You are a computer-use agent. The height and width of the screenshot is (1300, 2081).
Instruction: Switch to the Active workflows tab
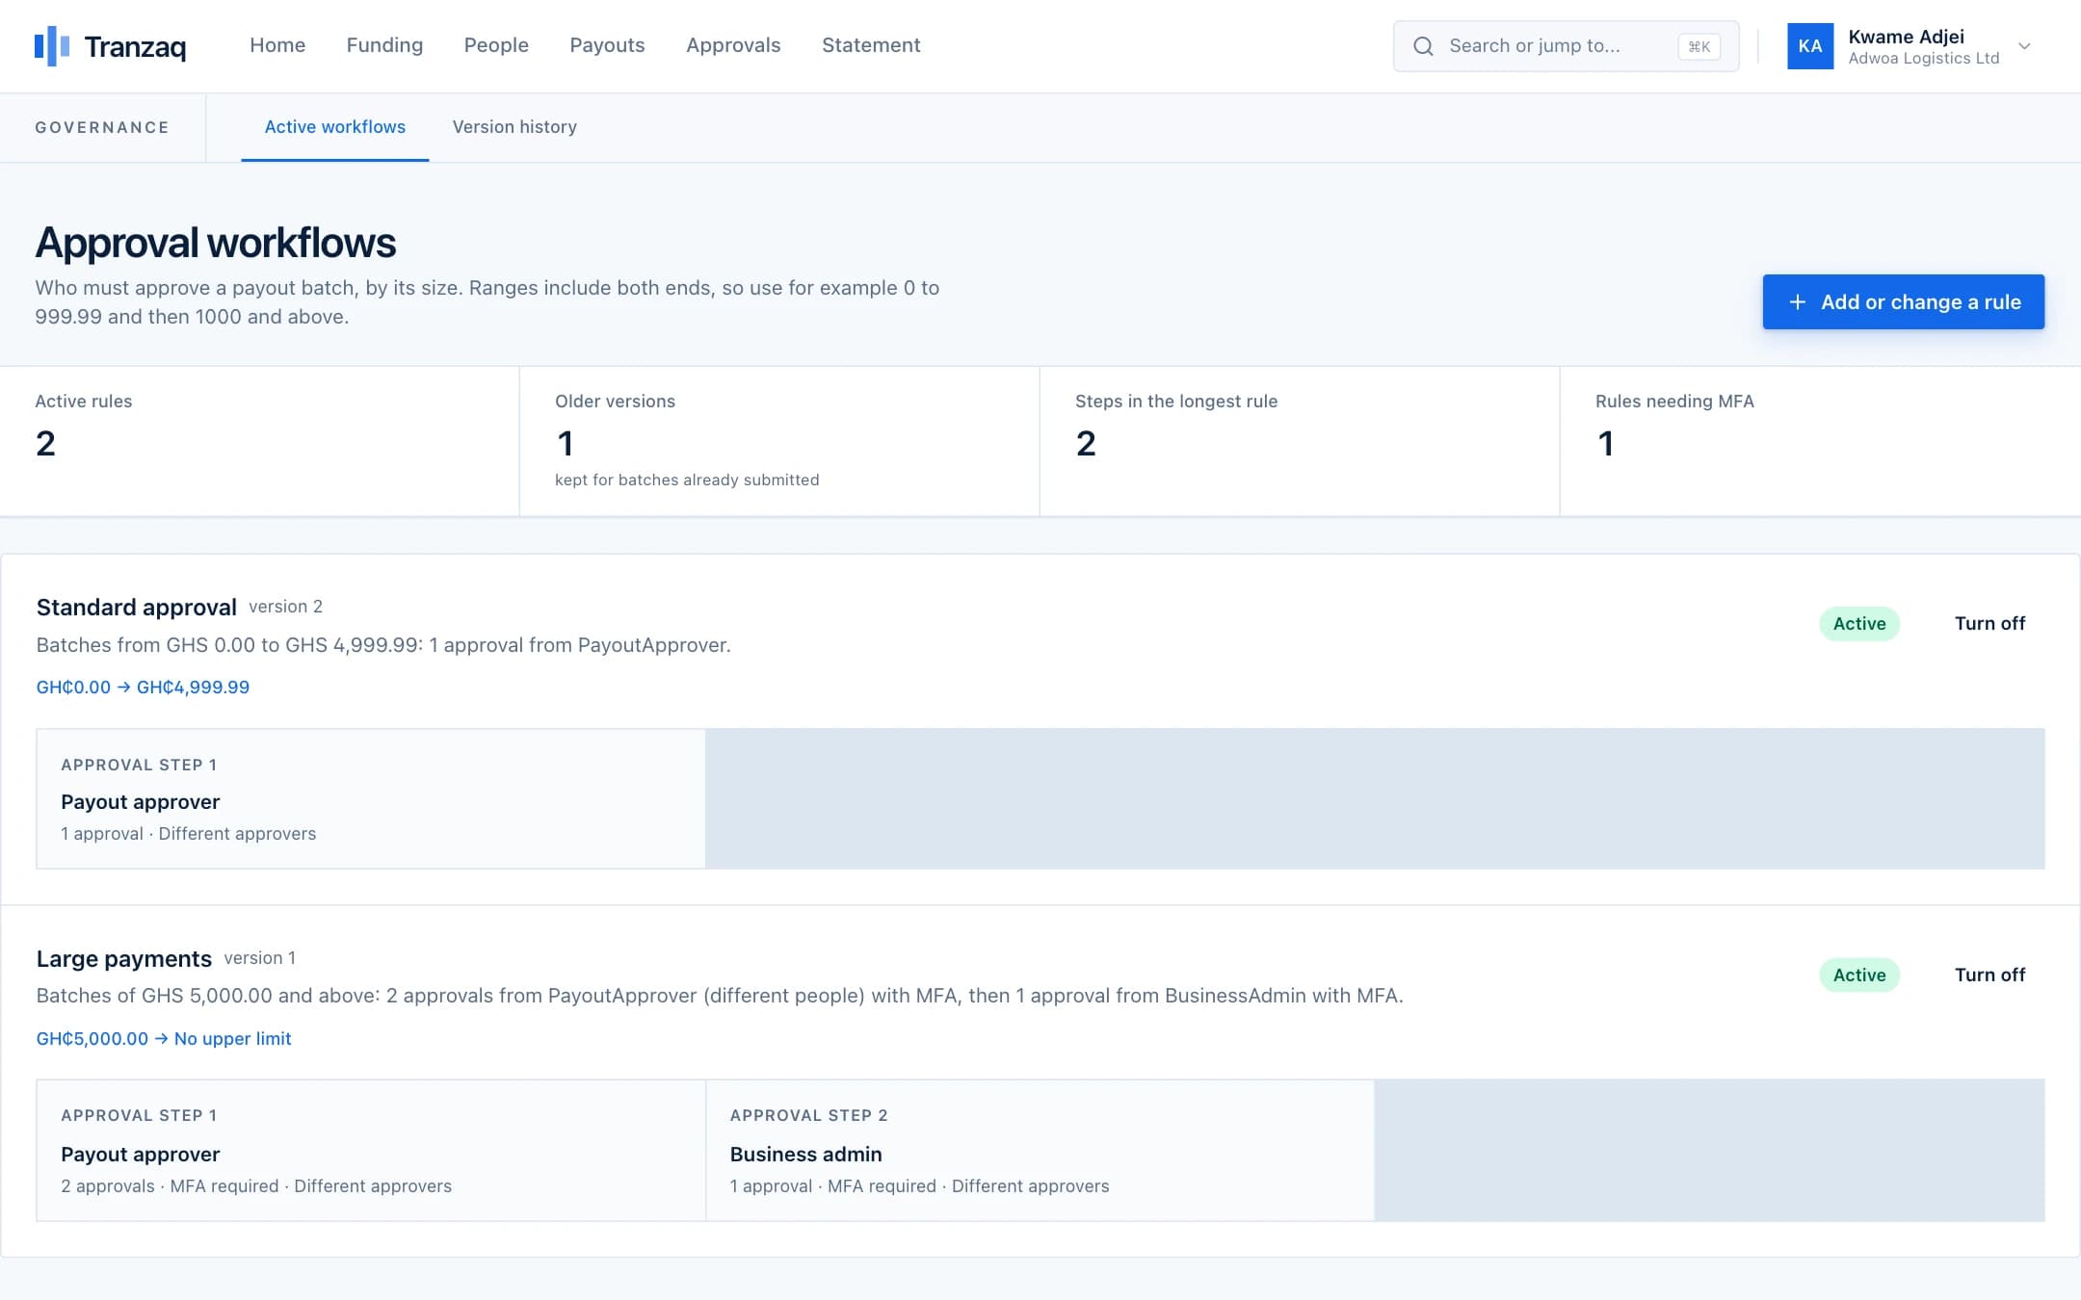pos(335,127)
